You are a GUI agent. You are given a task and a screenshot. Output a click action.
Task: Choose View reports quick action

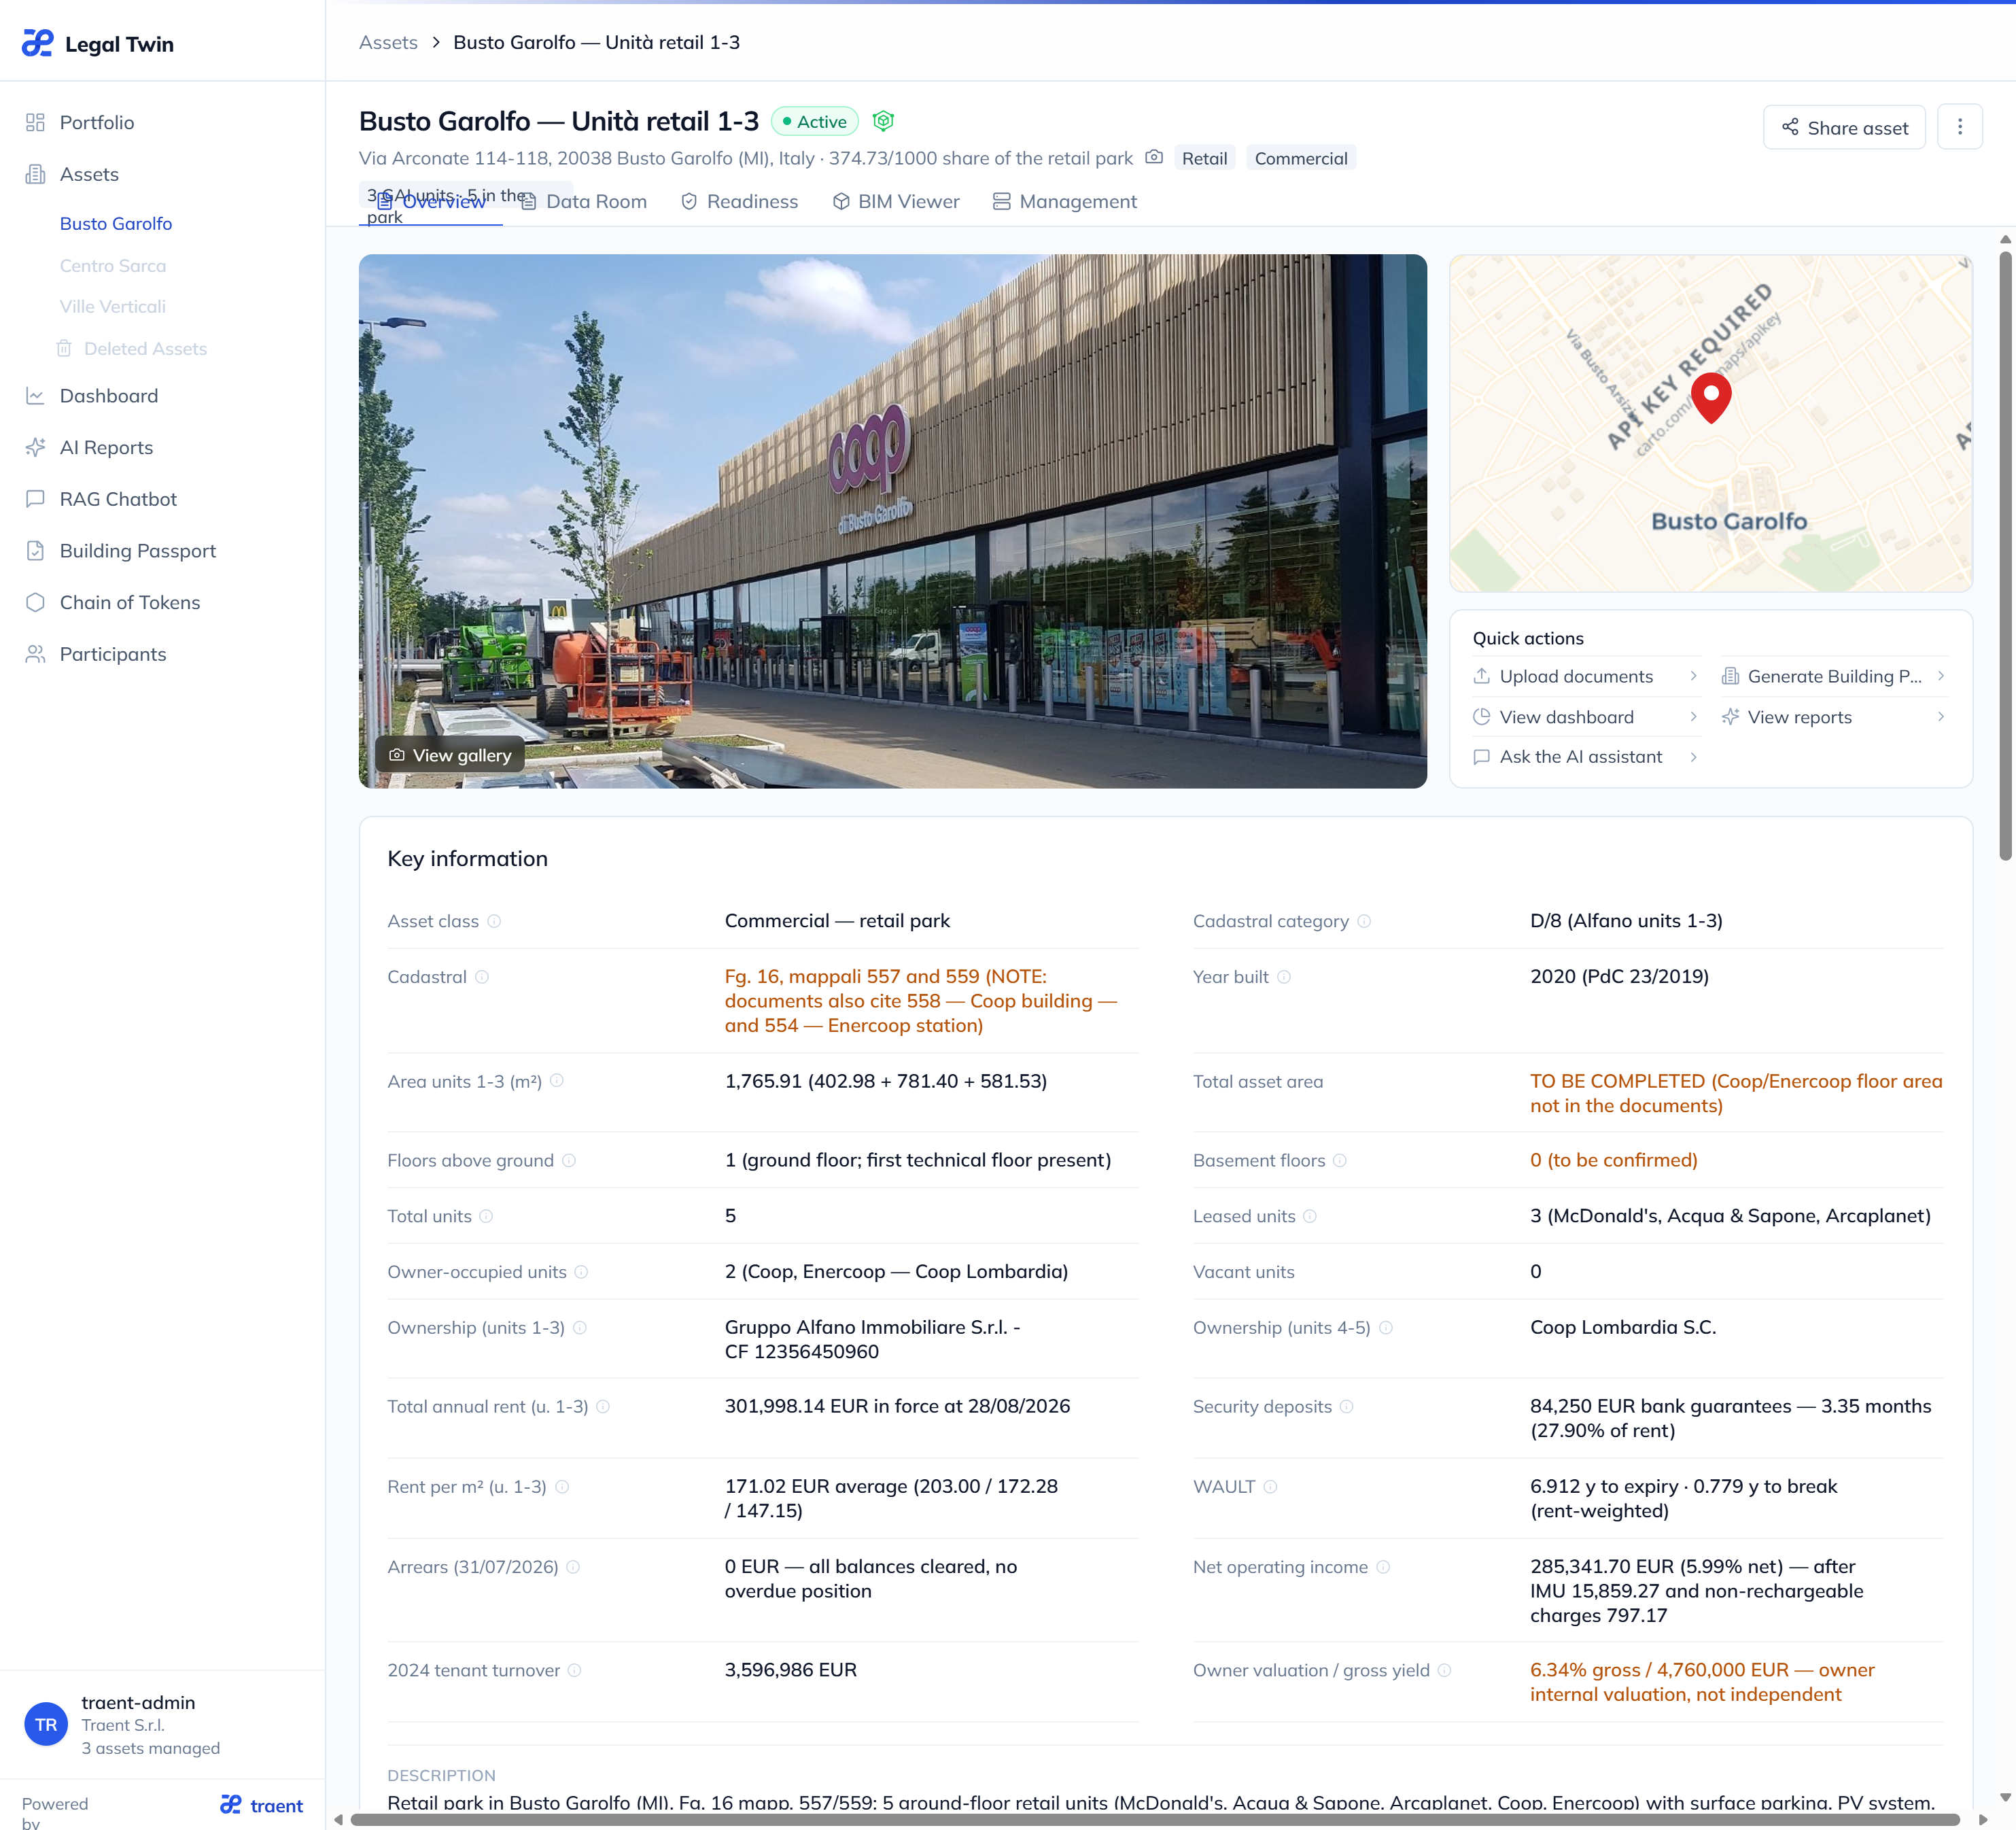point(1834,717)
